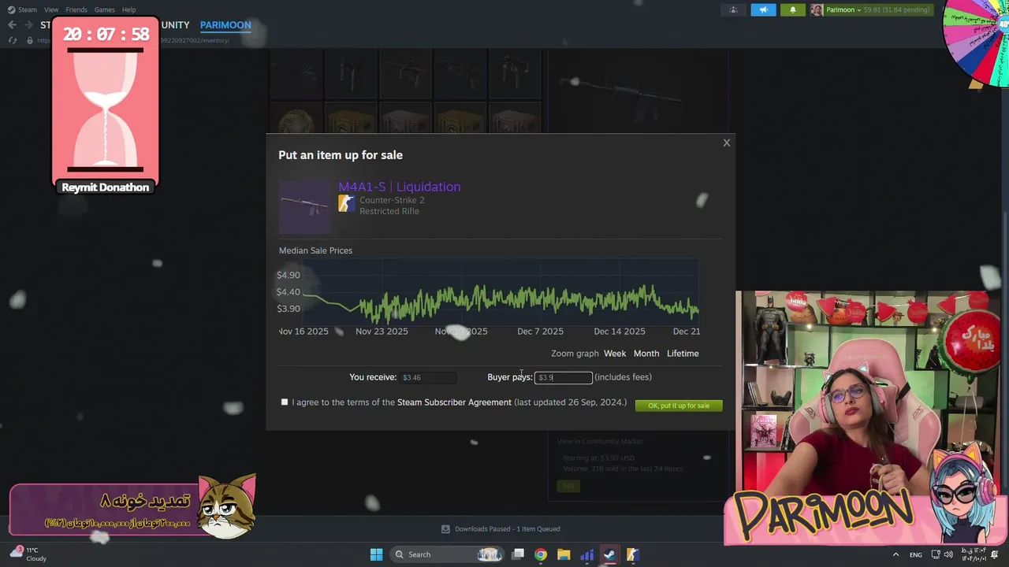Open Task View on the taskbar
Image resolution: width=1009 pixels, height=567 pixels.
pyautogui.click(x=518, y=554)
